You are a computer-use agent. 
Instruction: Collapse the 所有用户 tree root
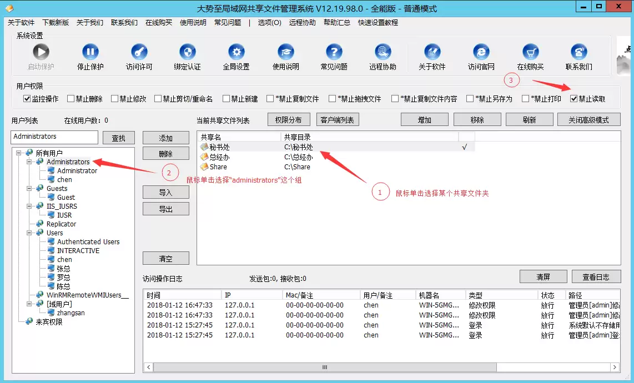[19, 153]
